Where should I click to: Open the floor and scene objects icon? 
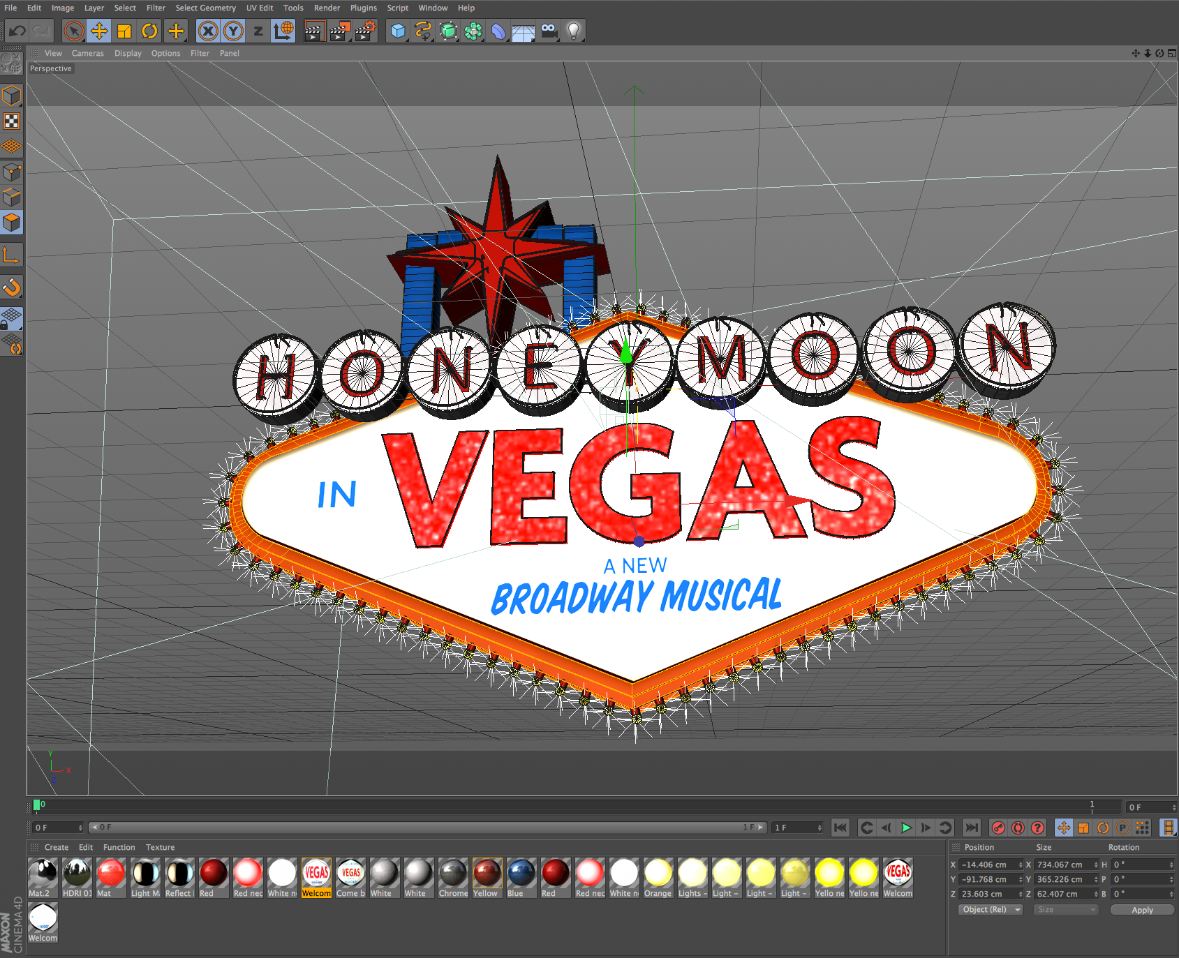point(524,31)
